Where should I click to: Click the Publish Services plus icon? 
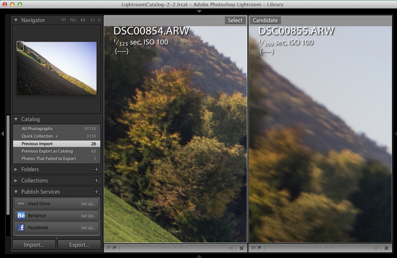[x=97, y=192]
